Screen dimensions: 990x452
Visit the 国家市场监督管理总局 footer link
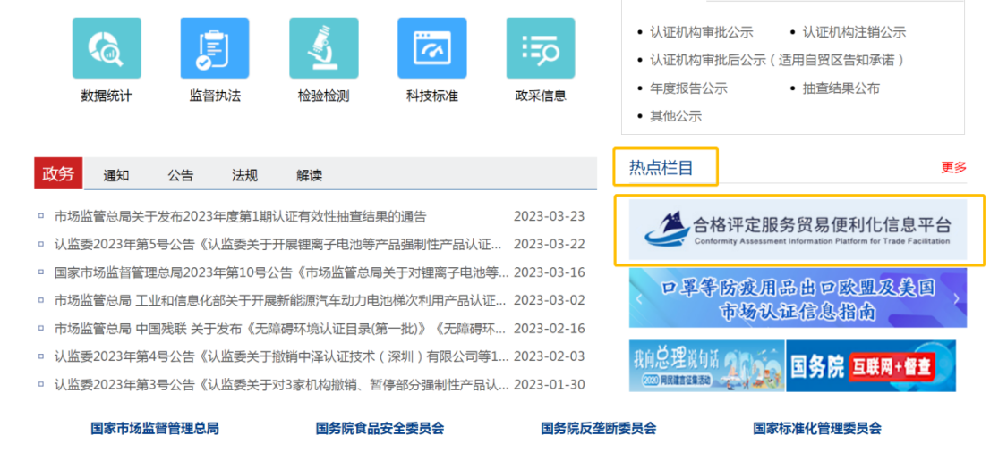click(x=154, y=428)
